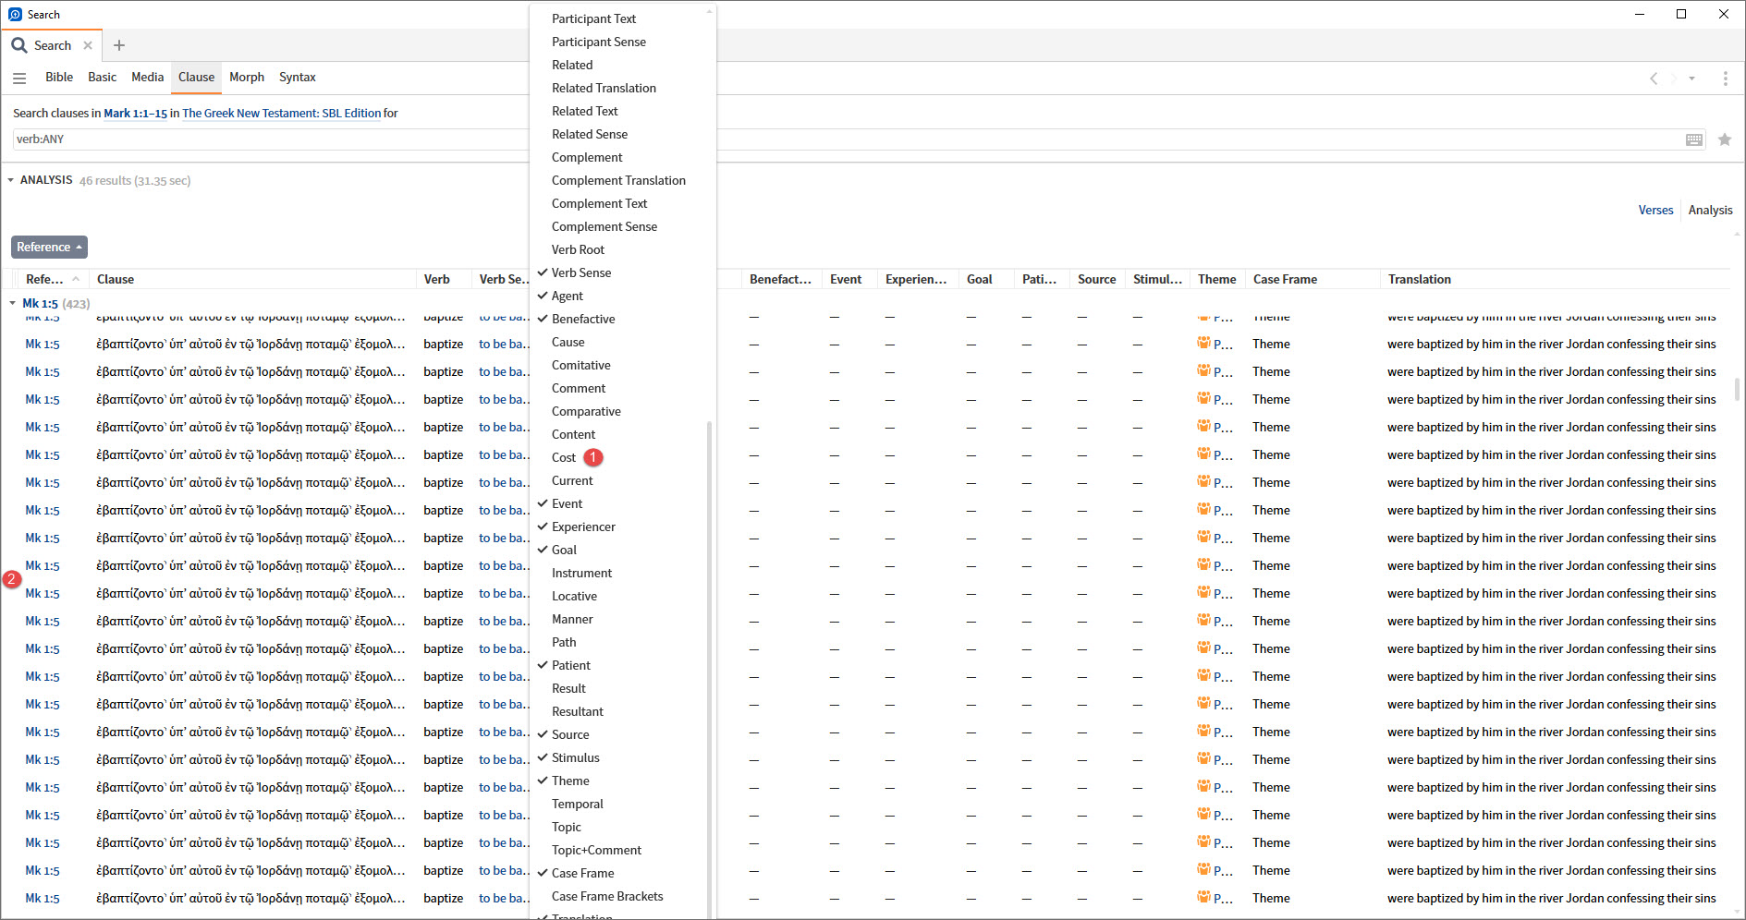Screen dimensions: 1746x920
Task: Uncheck the Event column
Action: [567, 503]
